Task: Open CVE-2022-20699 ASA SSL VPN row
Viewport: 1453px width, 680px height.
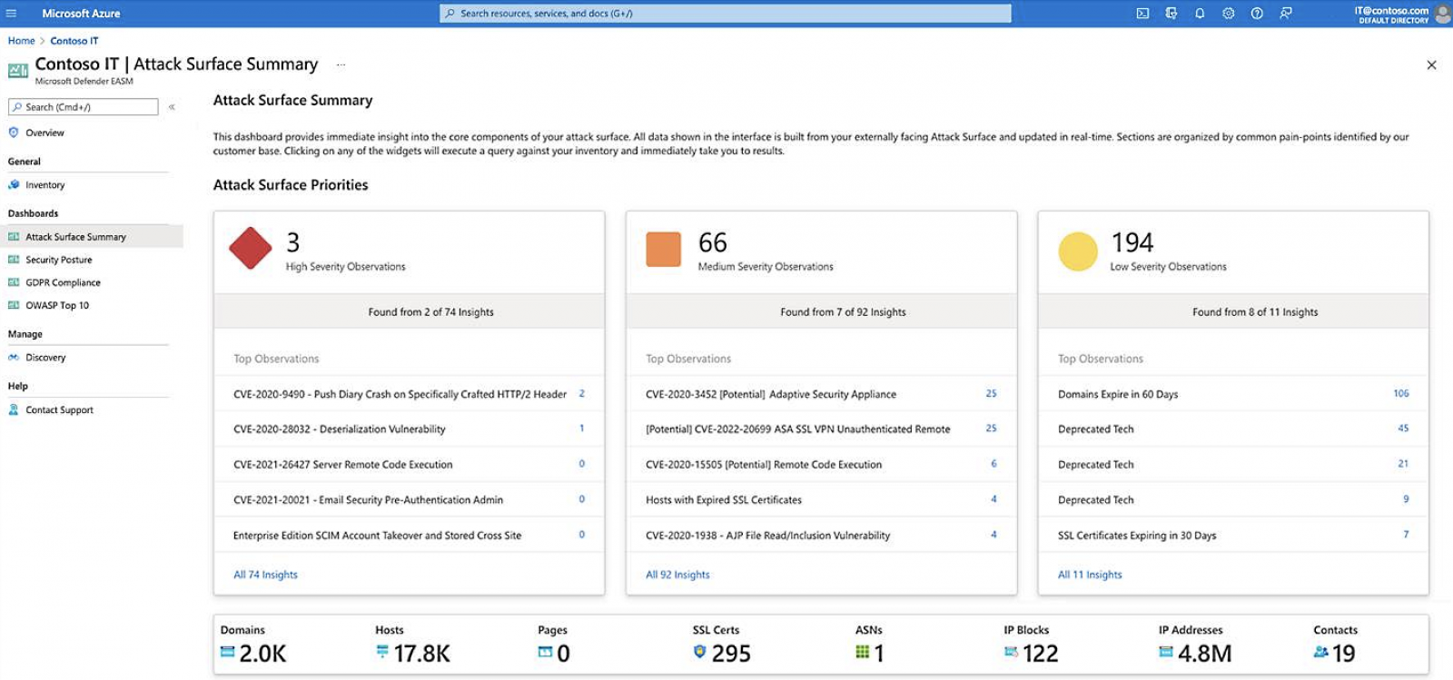Action: point(821,429)
